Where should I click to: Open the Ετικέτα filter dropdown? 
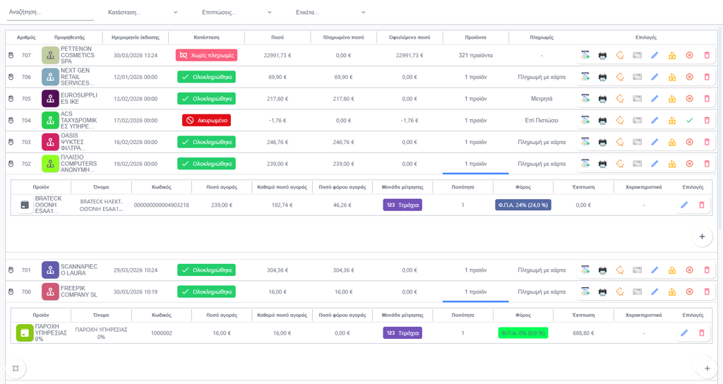330,13
